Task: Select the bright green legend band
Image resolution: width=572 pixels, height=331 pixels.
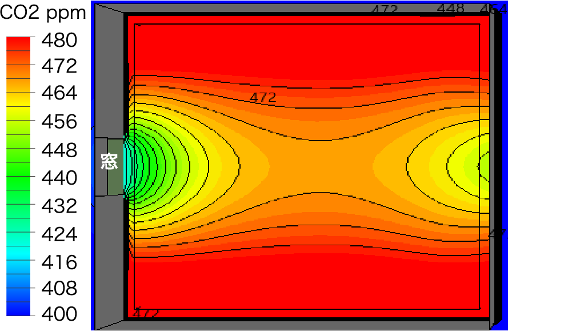Action: 18,183
